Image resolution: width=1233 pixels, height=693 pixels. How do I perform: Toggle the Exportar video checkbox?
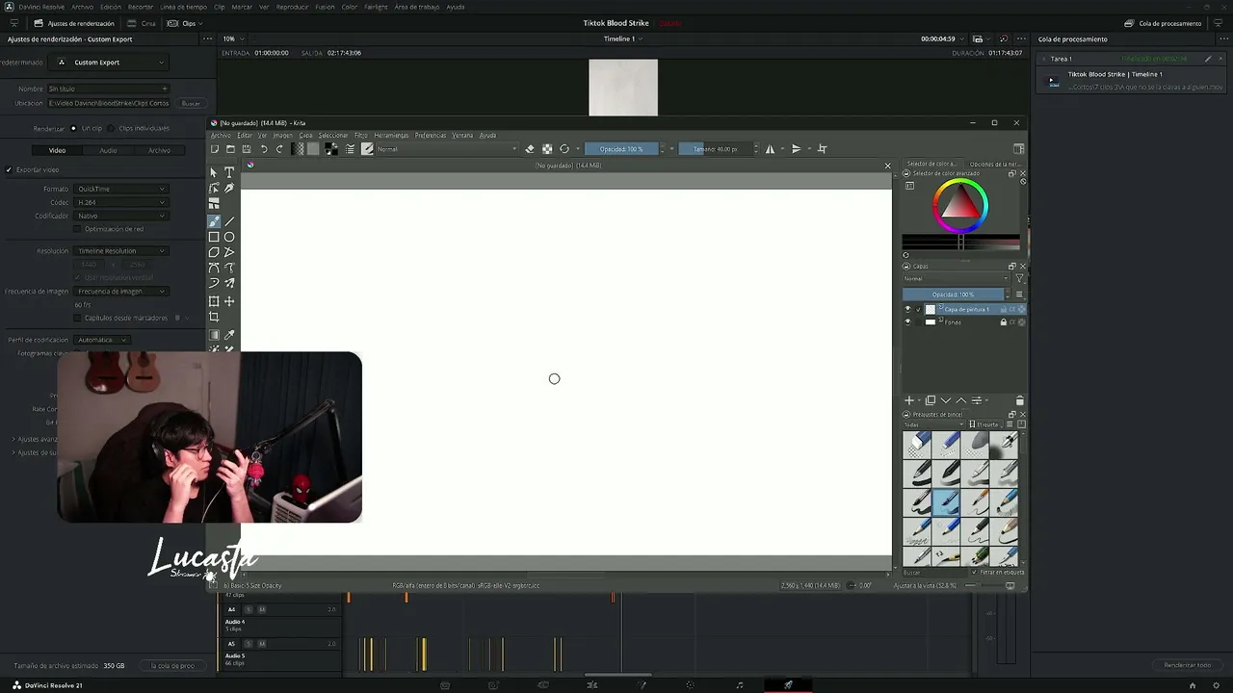click(9, 169)
